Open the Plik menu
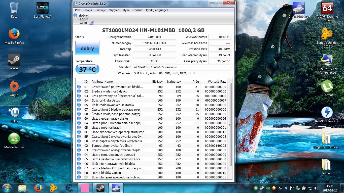The width and height of the screenshot is (344, 193). click(77, 10)
